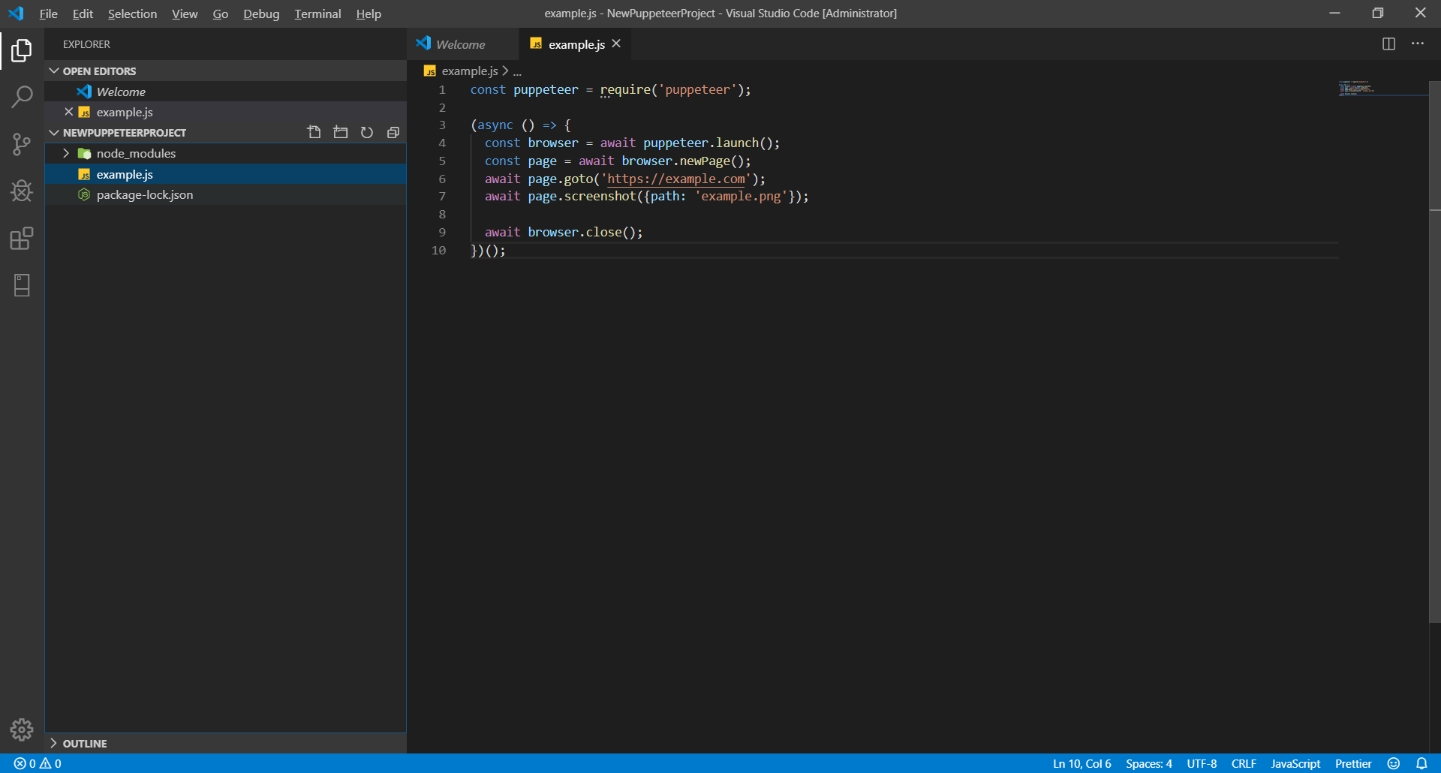Refresh the explorer file tree

[x=367, y=132]
